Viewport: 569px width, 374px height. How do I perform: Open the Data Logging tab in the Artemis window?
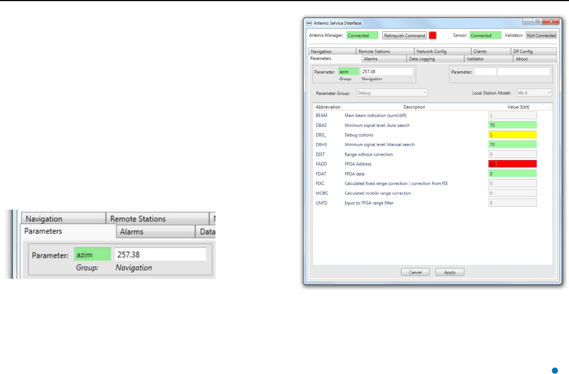pos(435,59)
